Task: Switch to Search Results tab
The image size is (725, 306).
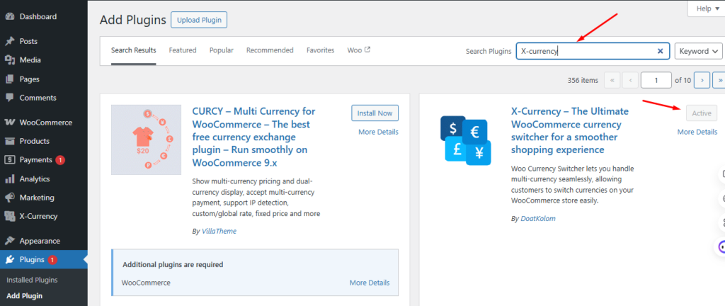Action: point(134,50)
